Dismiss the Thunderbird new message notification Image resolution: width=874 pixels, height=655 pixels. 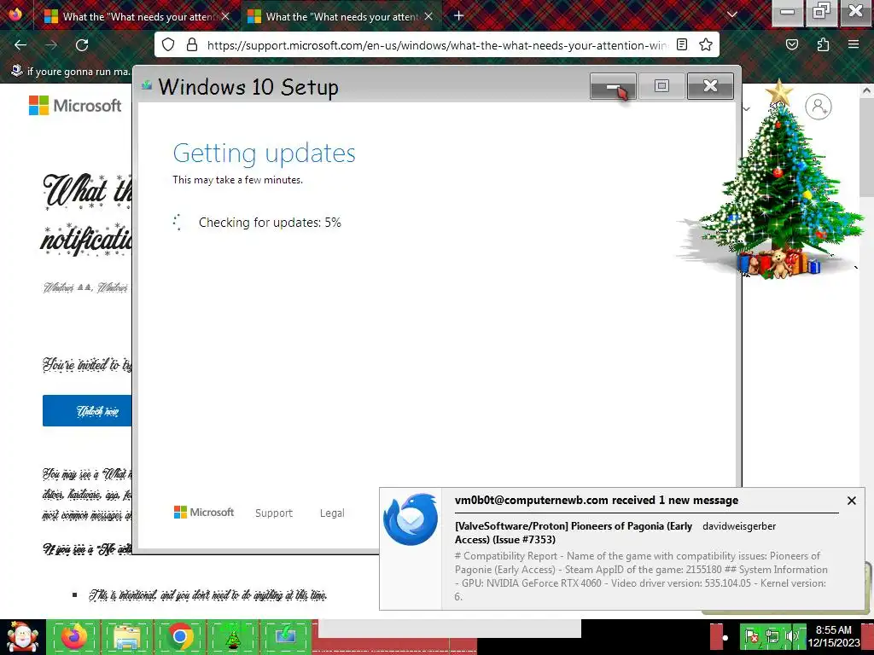click(x=851, y=501)
